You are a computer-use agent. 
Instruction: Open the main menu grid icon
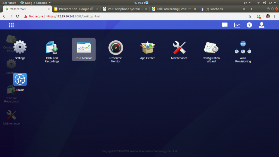click(11, 25)
